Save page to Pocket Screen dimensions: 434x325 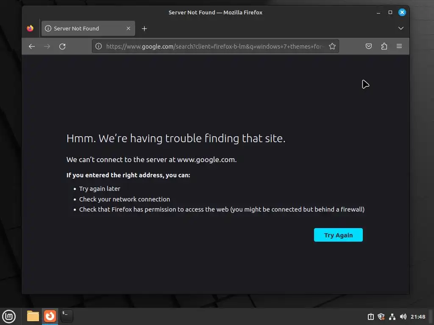(369, 46)
